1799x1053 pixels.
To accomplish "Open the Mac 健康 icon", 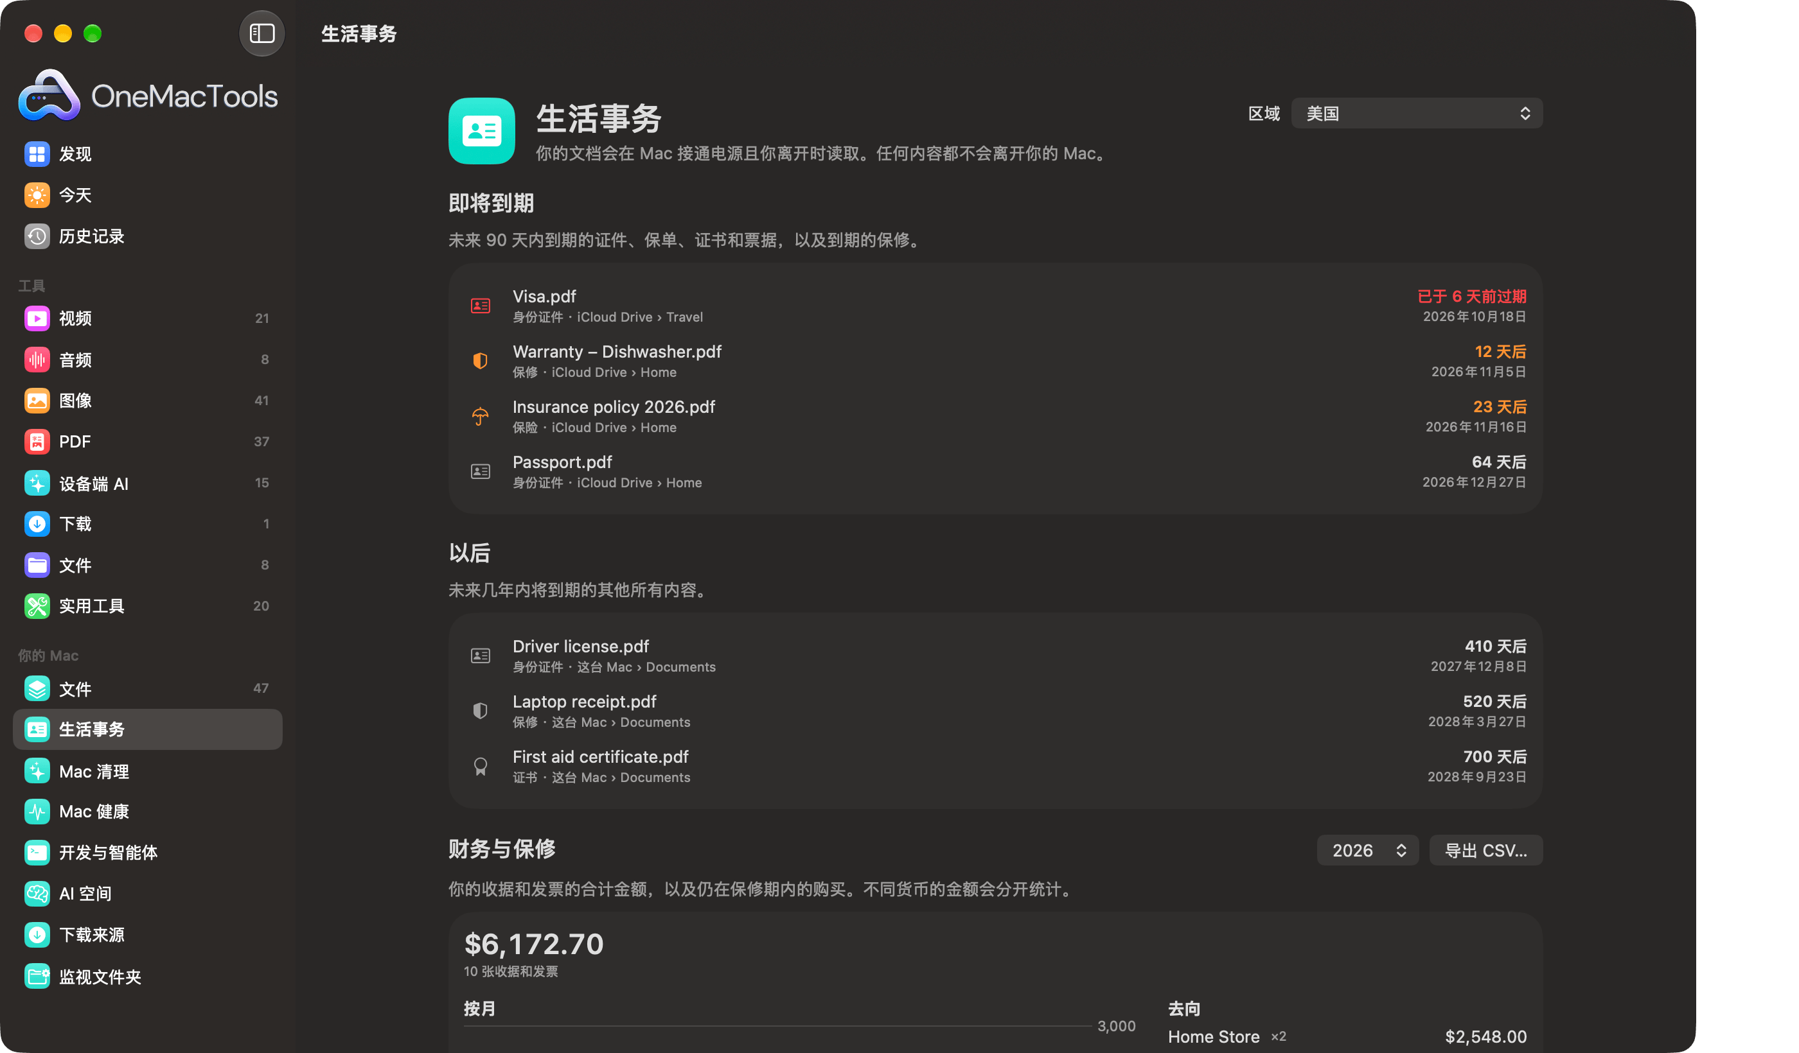I will pos(37,811).
